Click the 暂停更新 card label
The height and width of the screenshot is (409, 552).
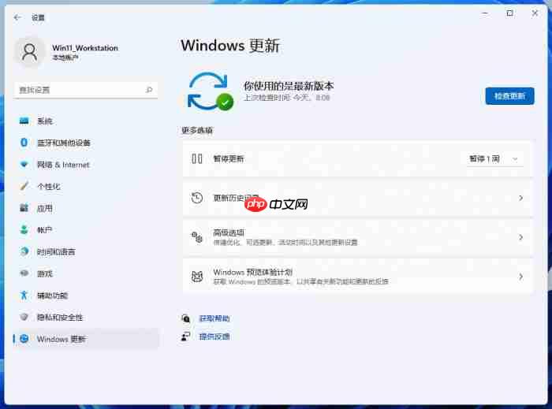(229, 158)
